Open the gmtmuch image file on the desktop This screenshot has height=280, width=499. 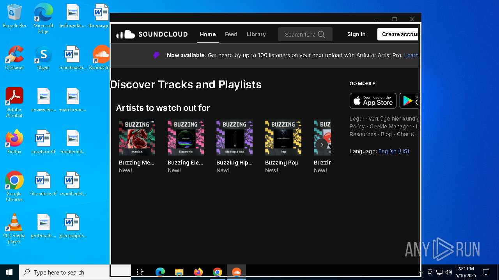(x=43, y=226)
